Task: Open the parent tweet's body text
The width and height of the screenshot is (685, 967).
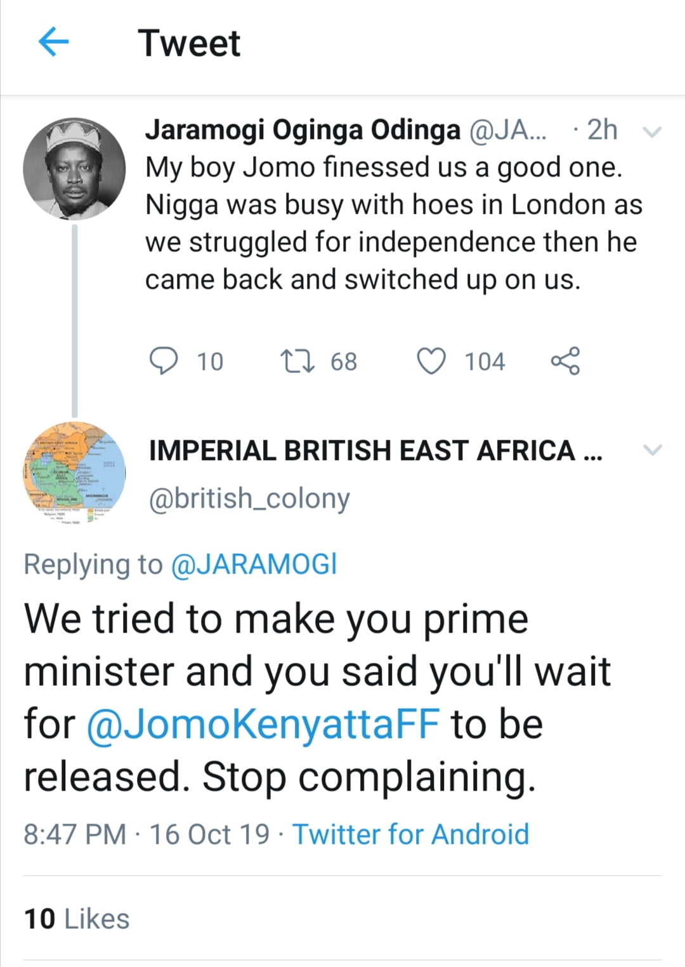Action: 393,223
